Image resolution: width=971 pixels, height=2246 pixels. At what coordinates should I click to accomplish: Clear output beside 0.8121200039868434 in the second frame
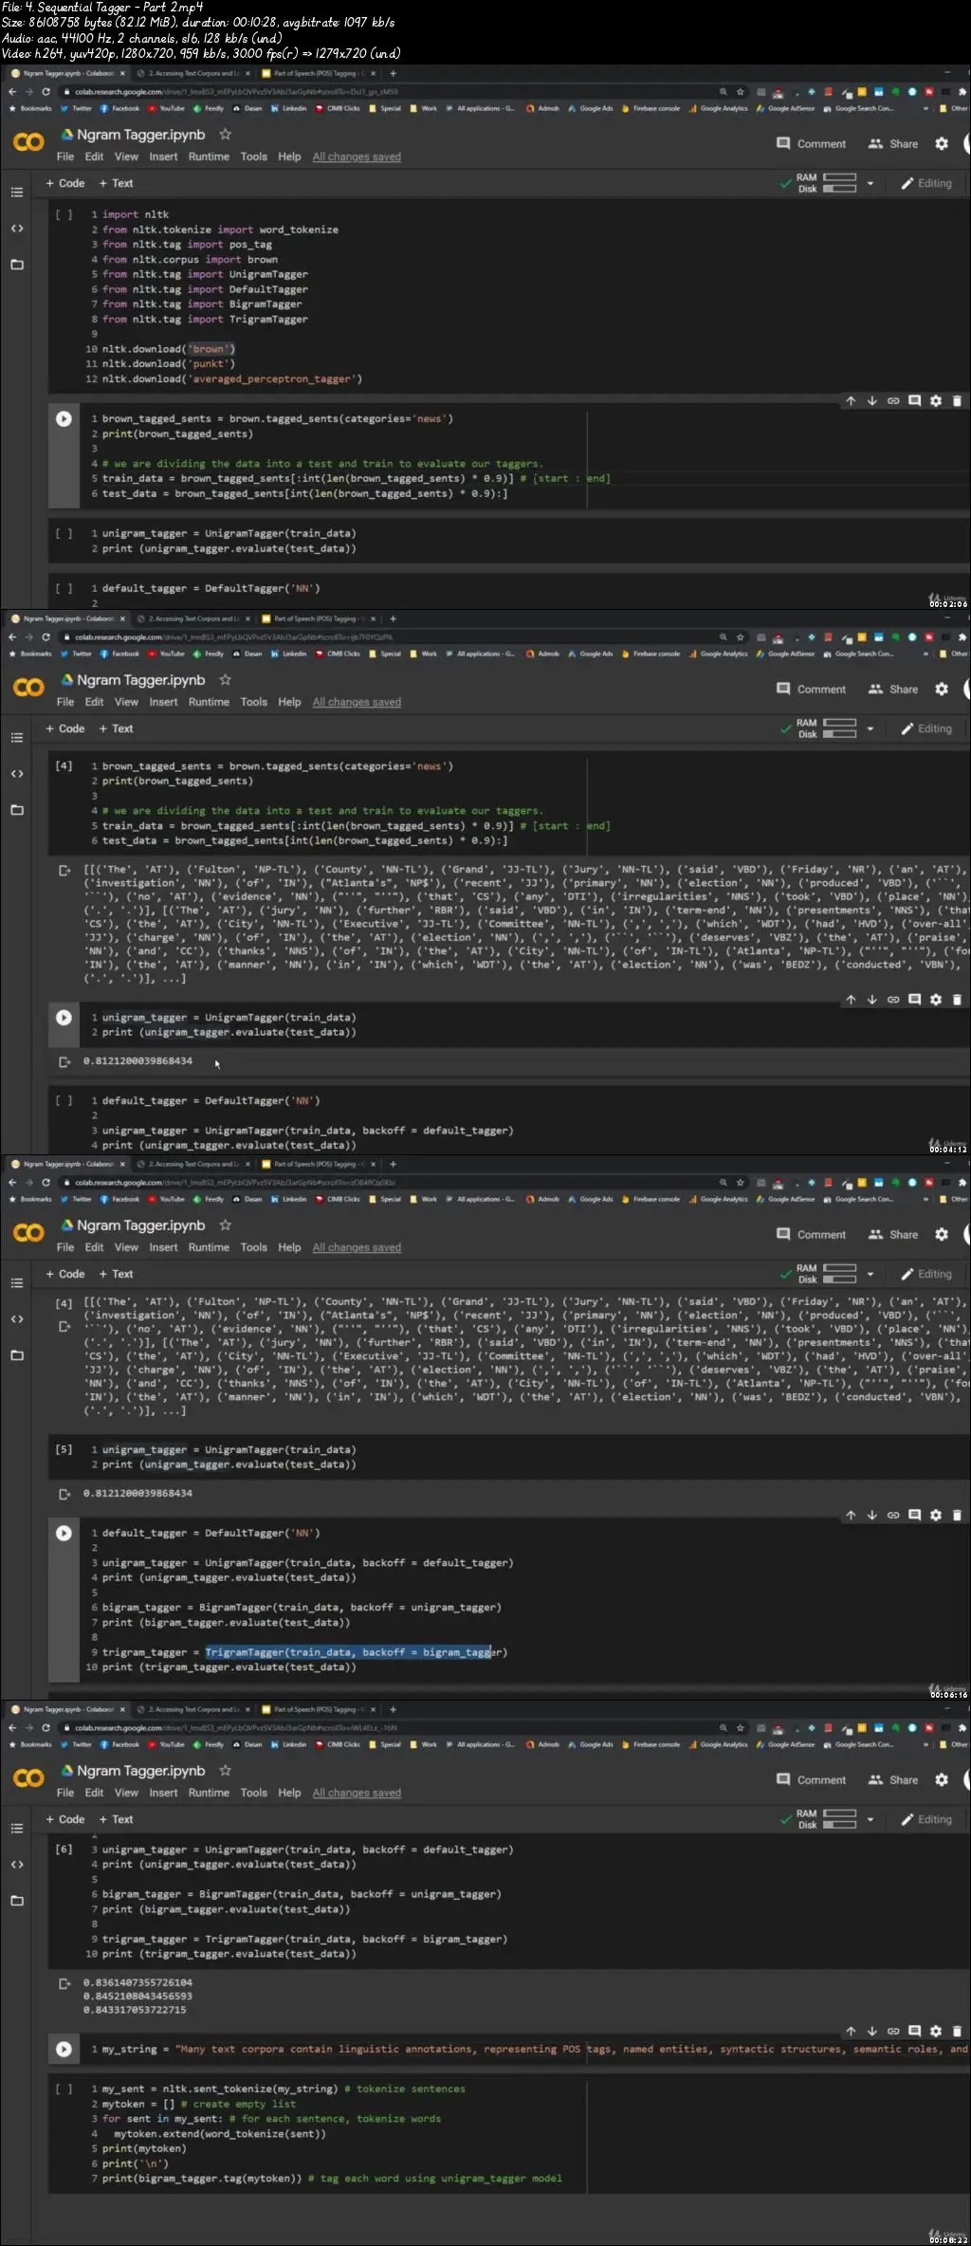click(x=64, y=1061)
